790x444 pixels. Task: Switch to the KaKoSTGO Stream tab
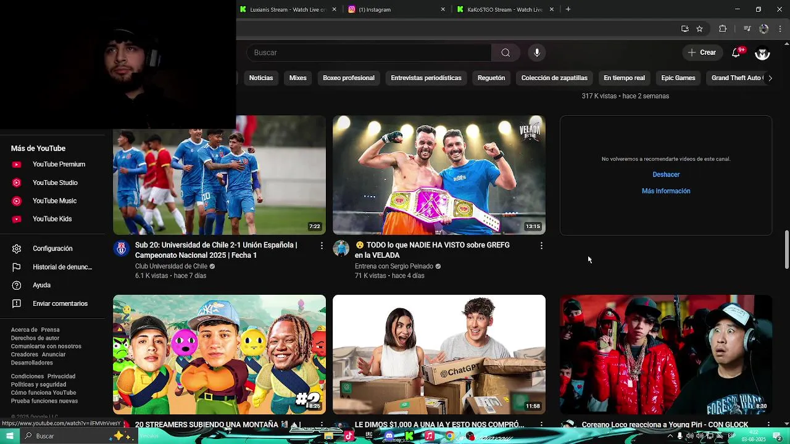[504, 9]
